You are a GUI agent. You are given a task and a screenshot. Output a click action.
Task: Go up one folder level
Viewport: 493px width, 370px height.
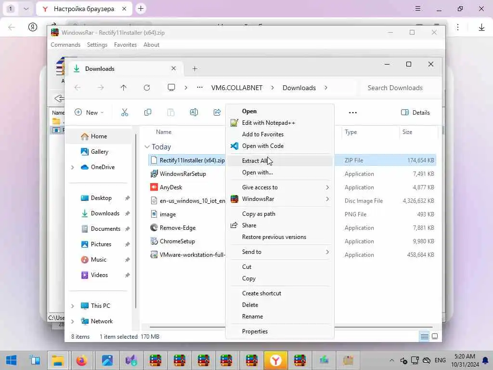(x=124, y=88)
